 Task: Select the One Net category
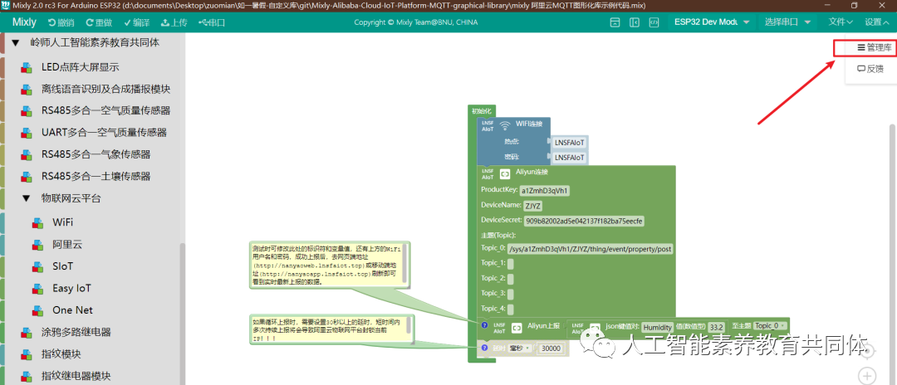point(72,310)
